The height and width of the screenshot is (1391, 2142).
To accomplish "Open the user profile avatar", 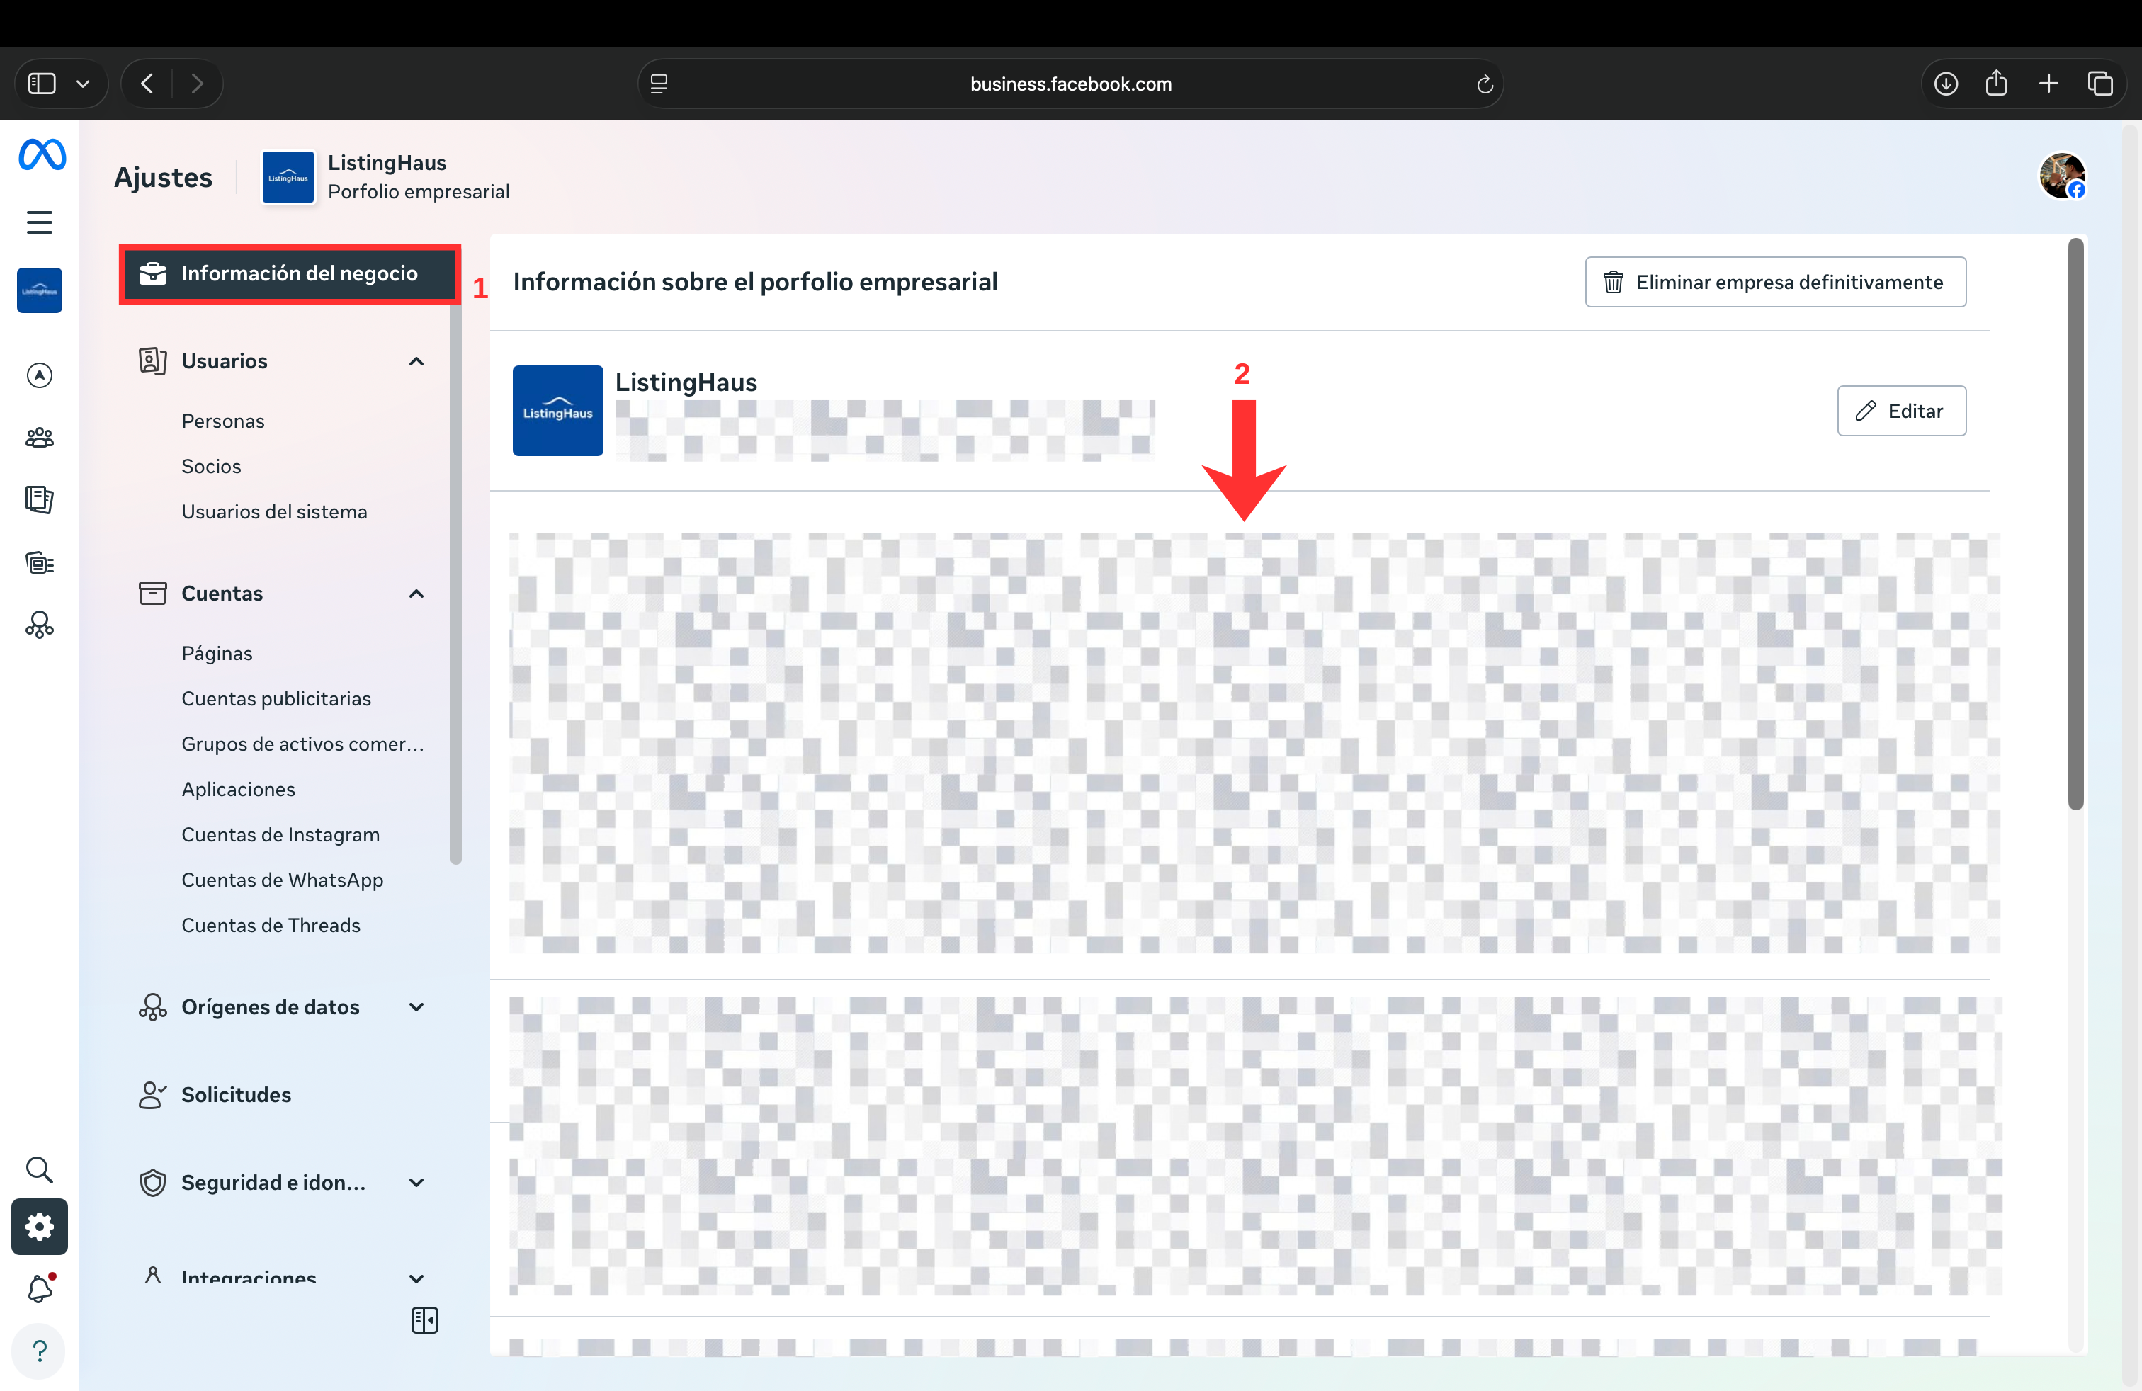I will (2061, 176).
